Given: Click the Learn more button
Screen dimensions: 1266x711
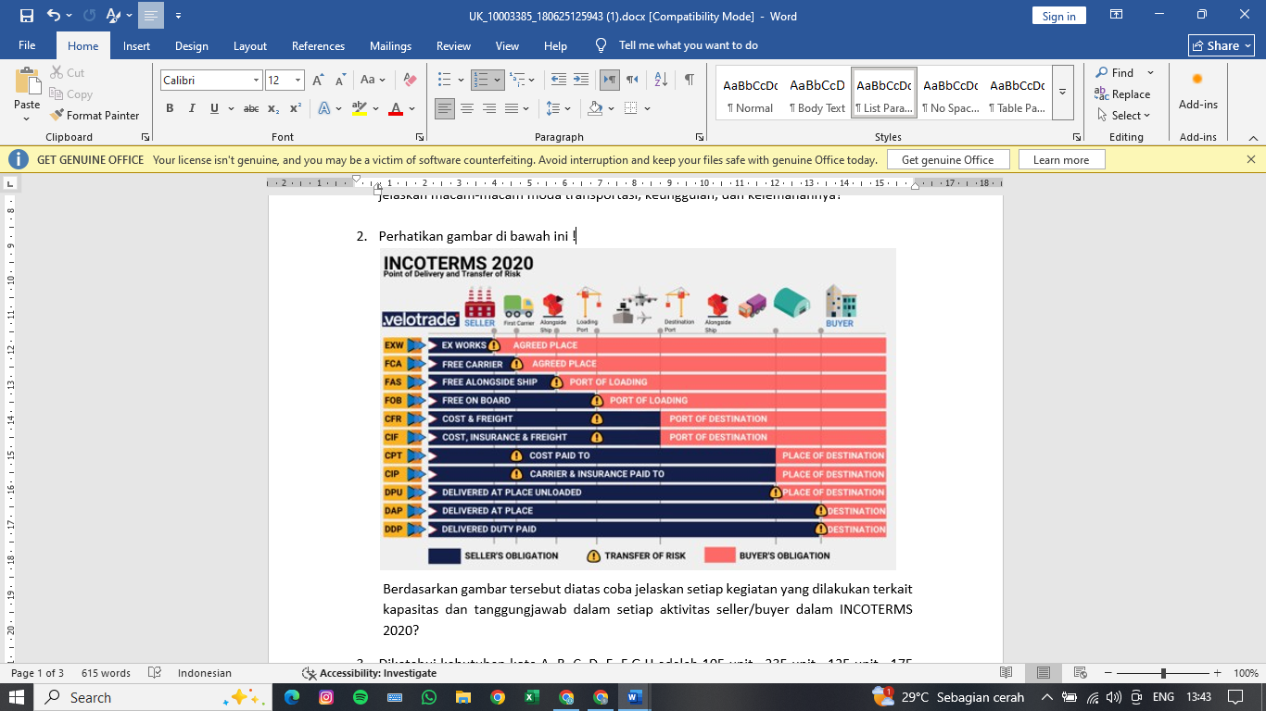Looking at the screenshot, I should coord(1061,160).
